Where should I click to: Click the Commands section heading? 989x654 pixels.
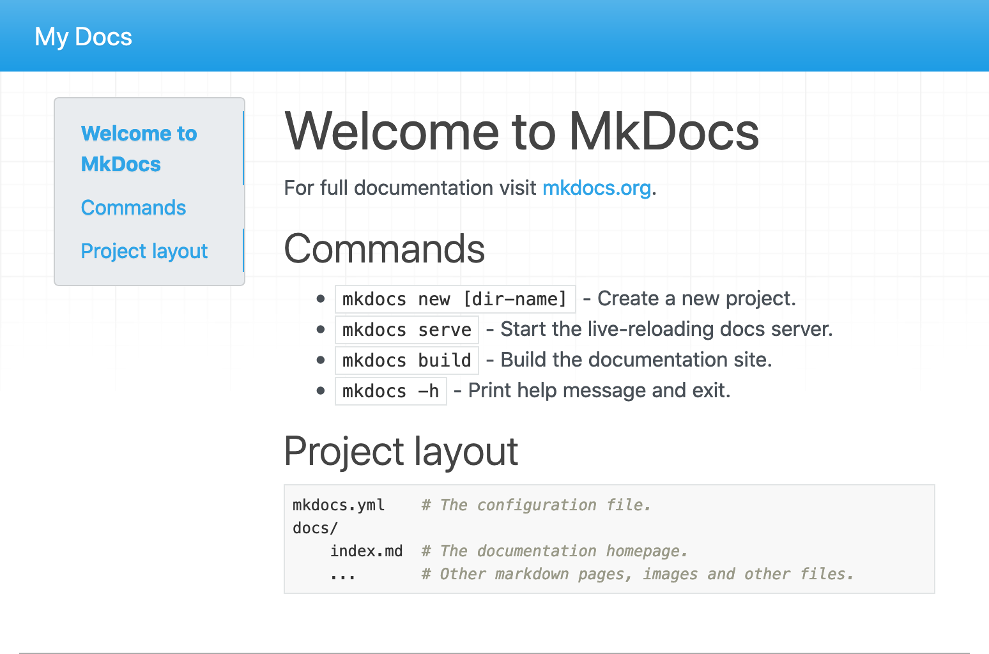point(385,248)
